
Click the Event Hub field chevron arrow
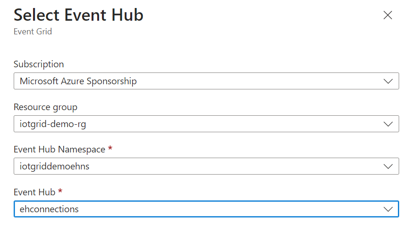point(388,209)
